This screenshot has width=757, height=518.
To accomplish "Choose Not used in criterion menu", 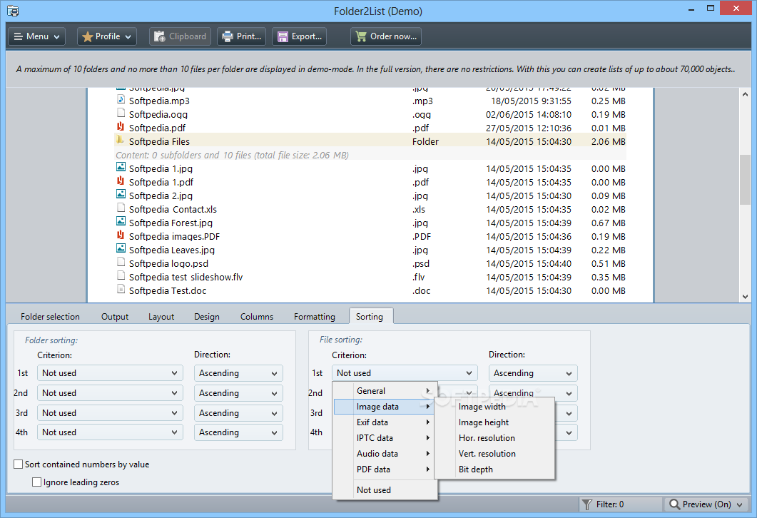I will tap(385, 490).
